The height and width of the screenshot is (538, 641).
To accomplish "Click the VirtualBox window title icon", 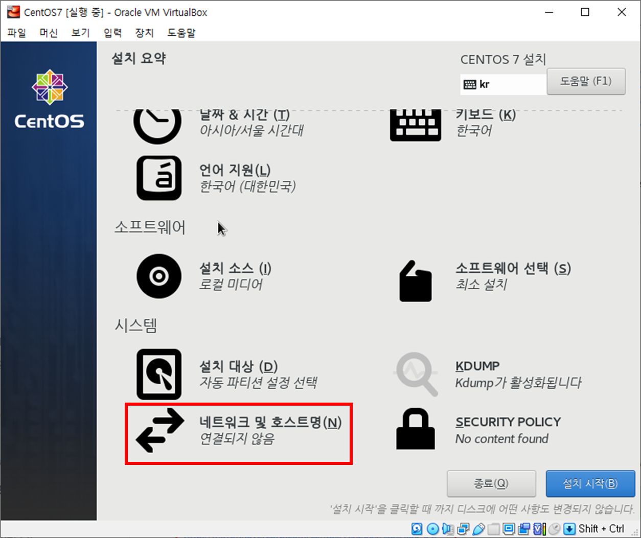I will click(13, 12).
